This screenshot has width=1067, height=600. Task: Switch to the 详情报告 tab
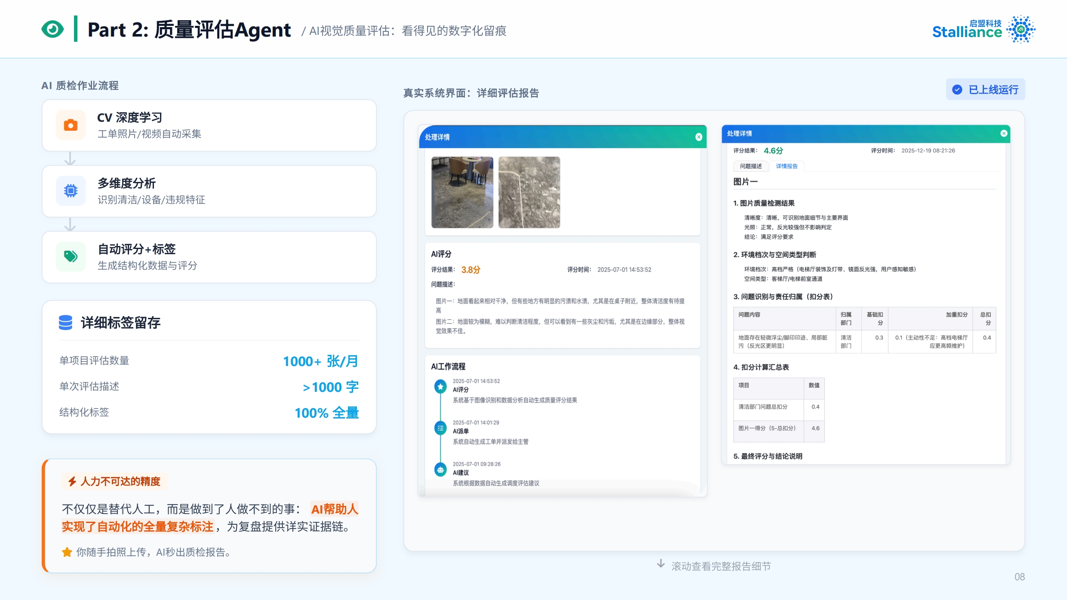(787, 166)
